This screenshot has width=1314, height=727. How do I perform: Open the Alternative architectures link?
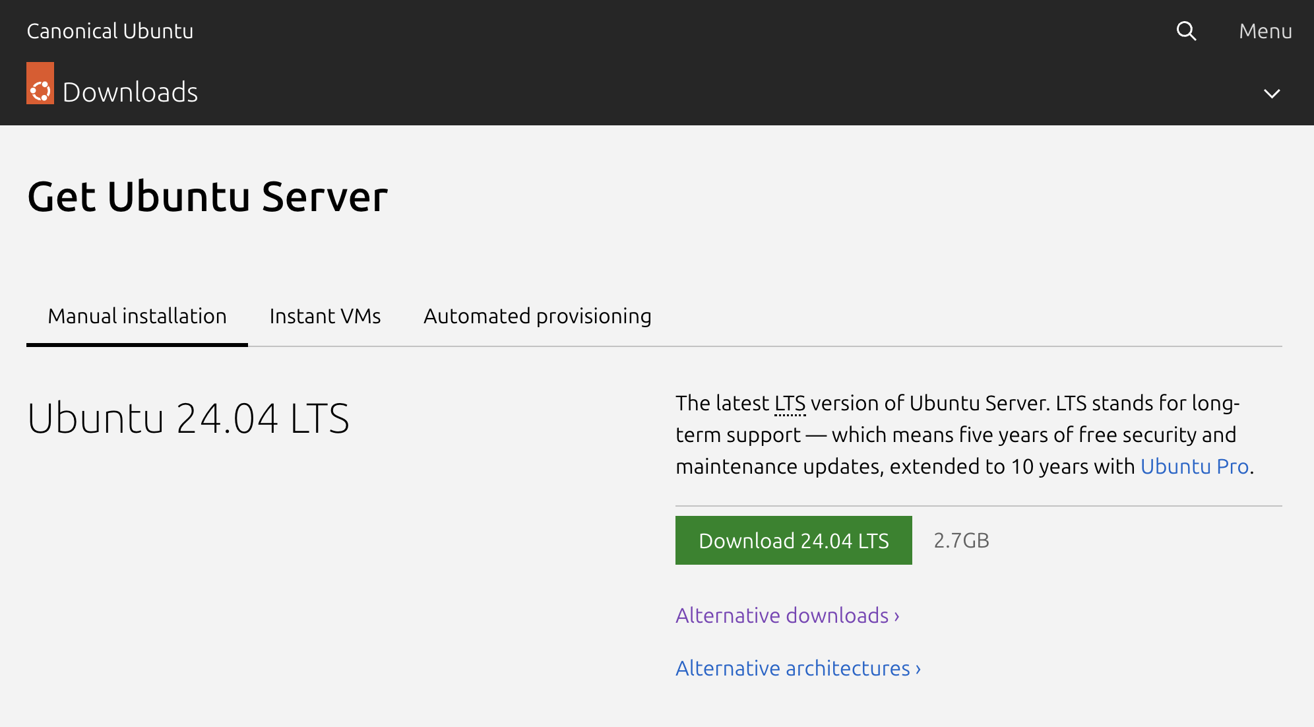pyautogui.click(x=792, y=668)
